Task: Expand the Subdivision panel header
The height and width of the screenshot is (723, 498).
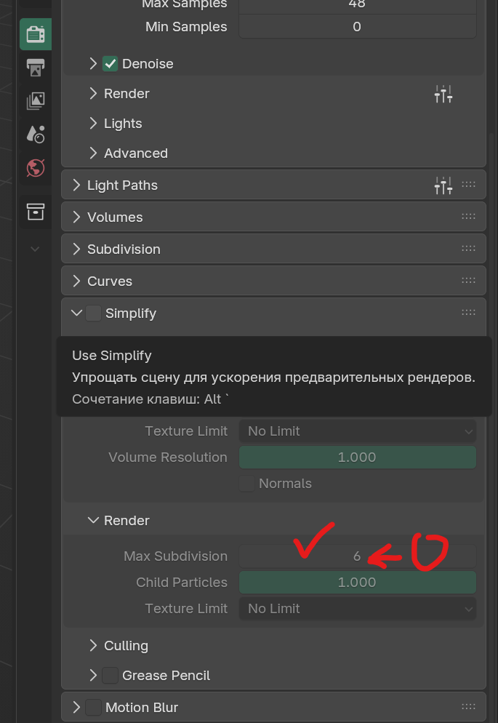Action: coord(123,249)
